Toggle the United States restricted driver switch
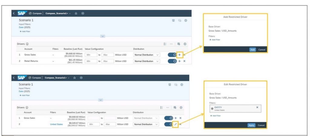 pyautogui.click(x=169, y=124)
